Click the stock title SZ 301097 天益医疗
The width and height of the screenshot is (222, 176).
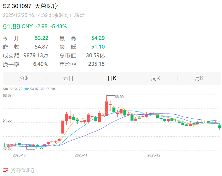[31, 6]
